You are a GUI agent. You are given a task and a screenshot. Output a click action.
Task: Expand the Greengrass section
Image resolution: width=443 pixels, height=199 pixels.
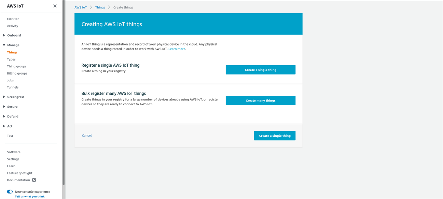click(x=4, y=97)
